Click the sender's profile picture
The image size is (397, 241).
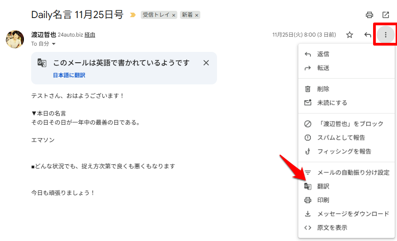(15, 39)
